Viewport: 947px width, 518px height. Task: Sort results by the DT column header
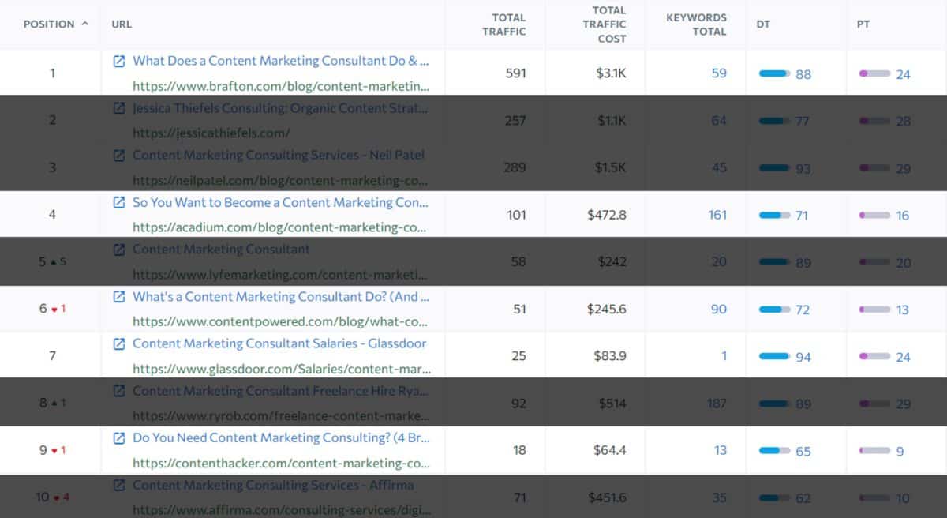762,24
